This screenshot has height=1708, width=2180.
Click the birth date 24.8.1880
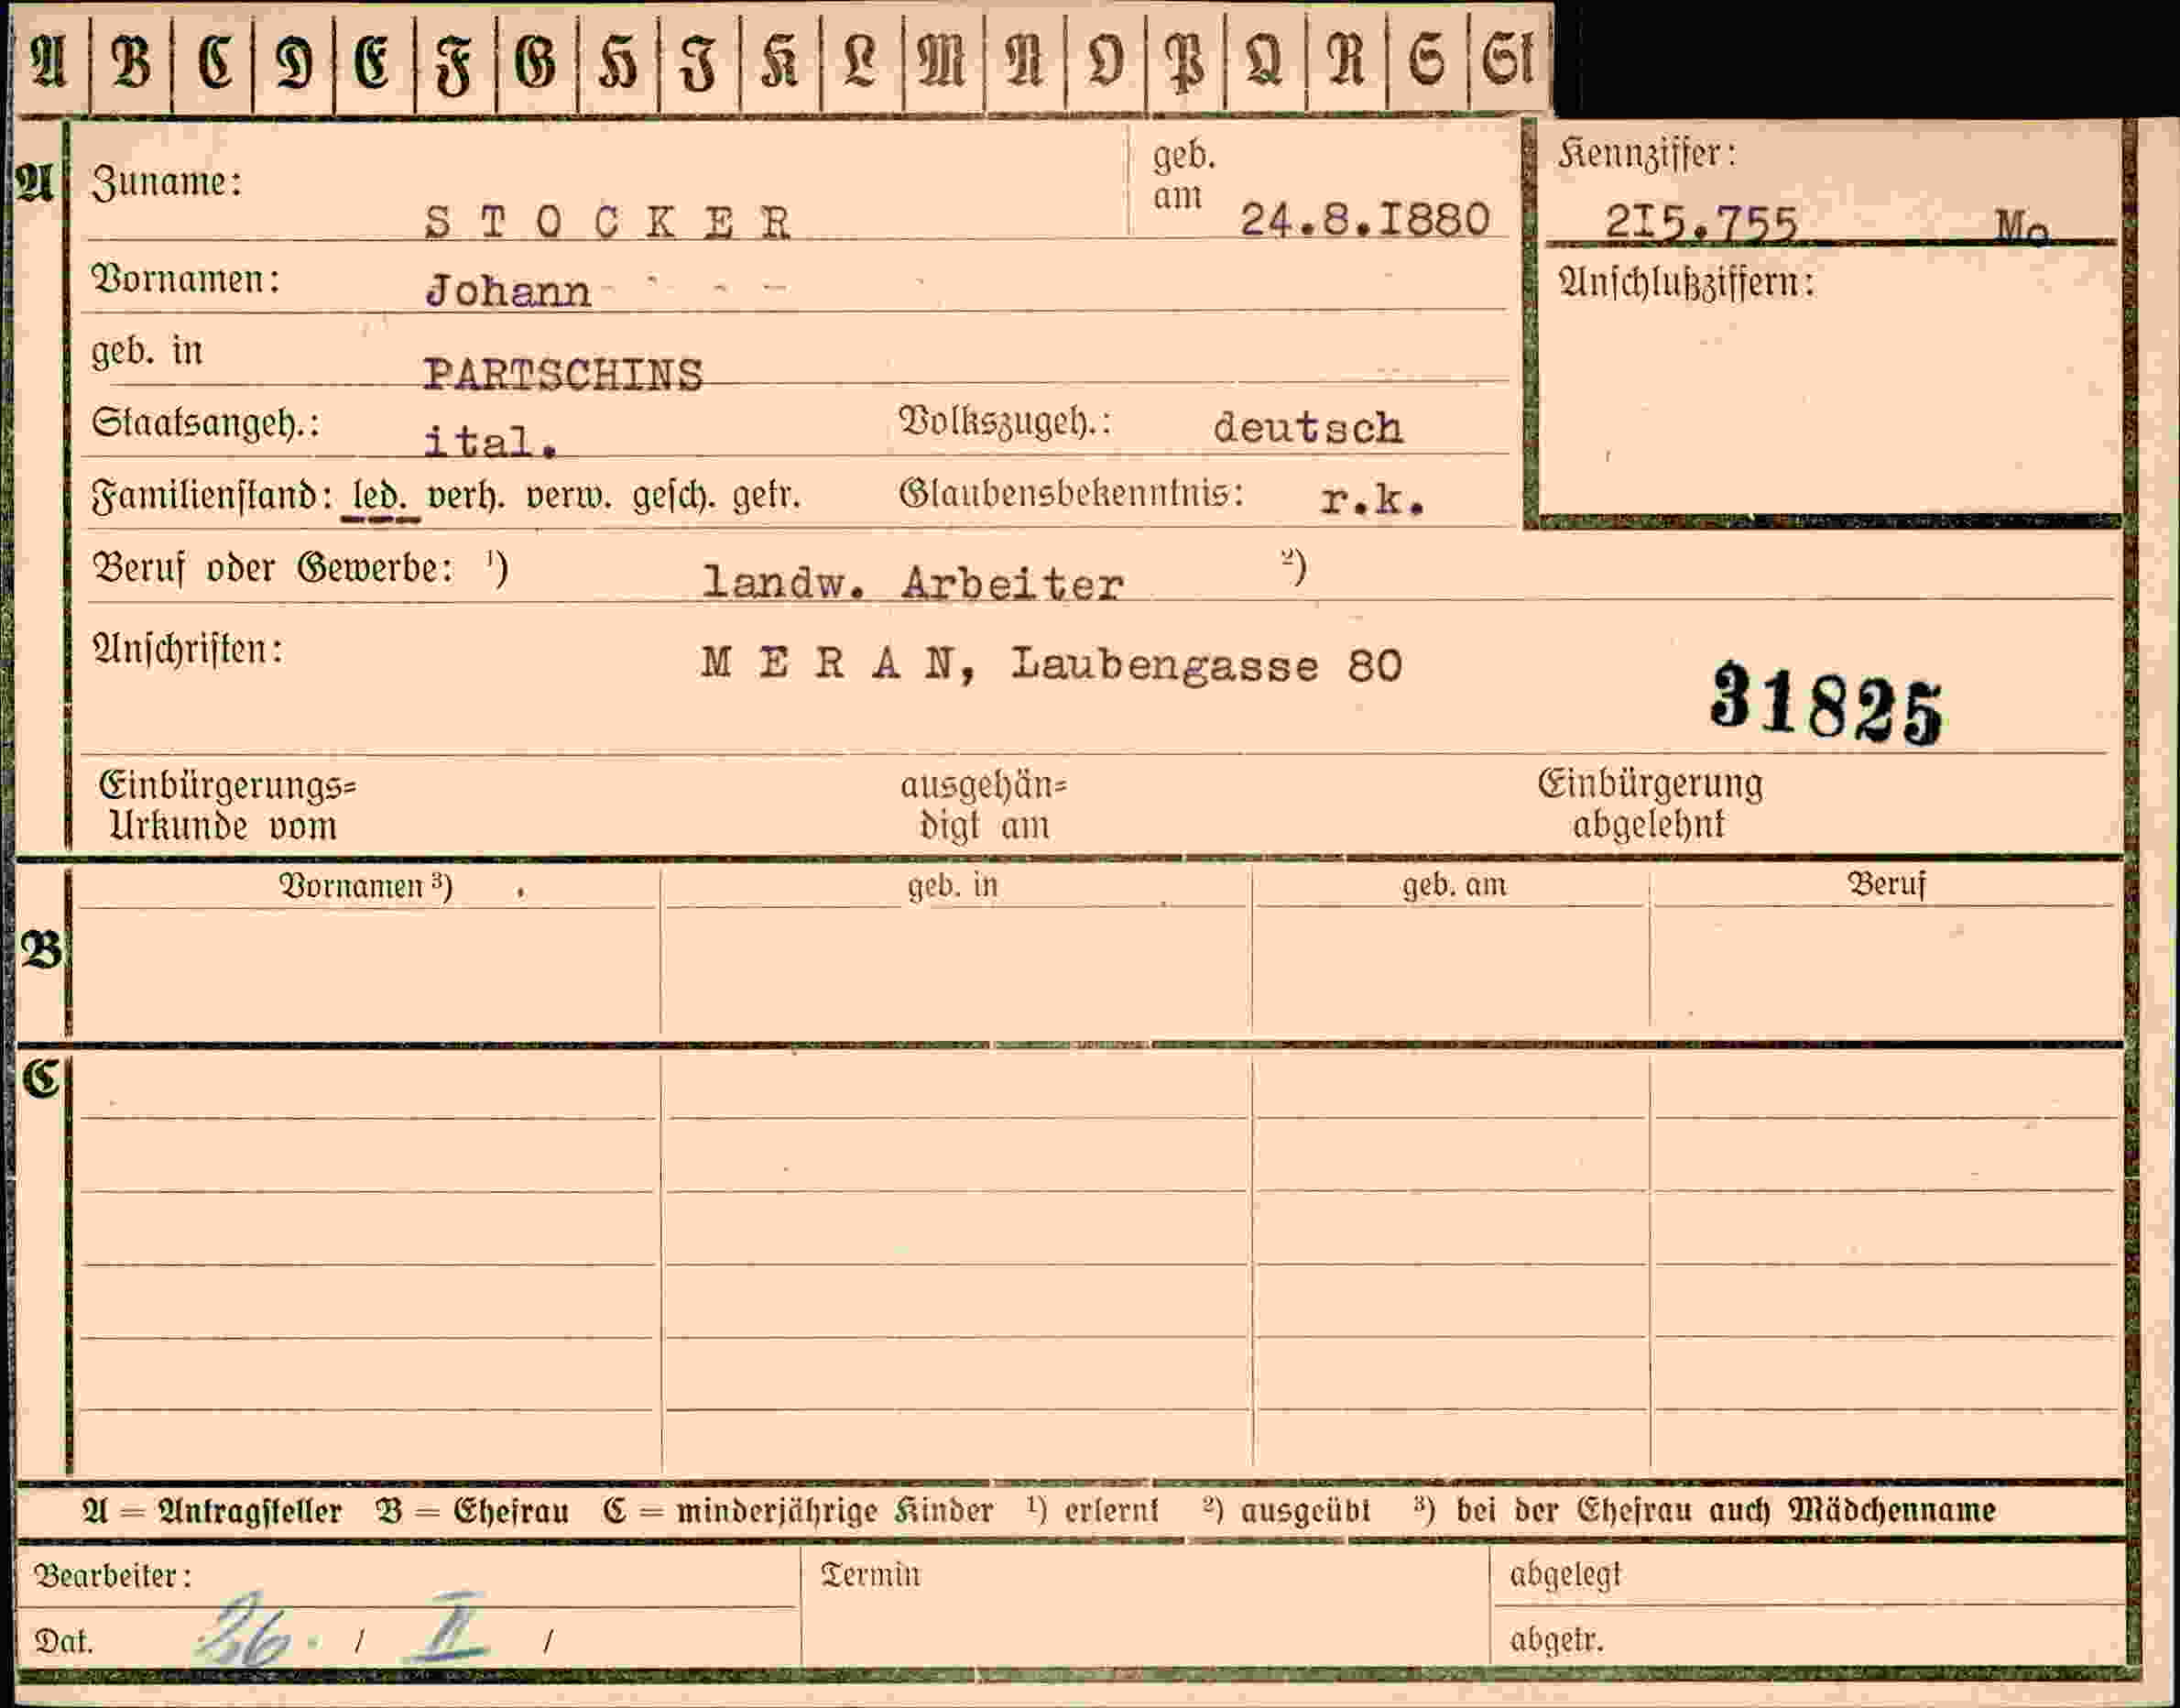point(1365,219)
